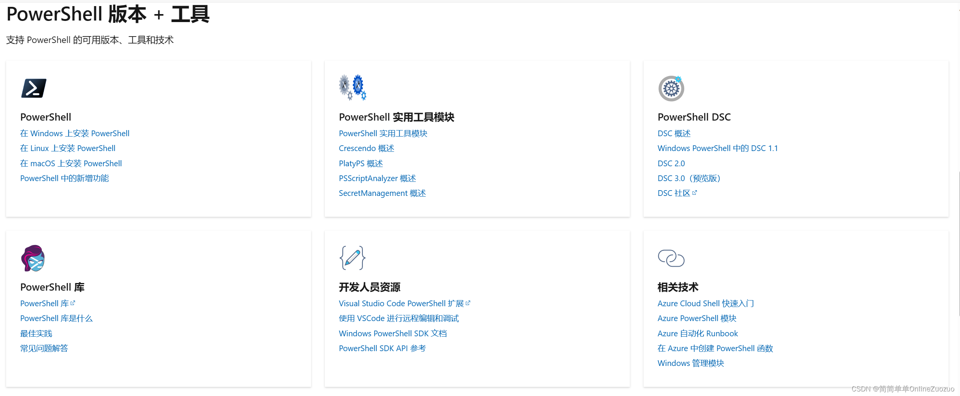Open Azure Cloud Shell 快速入门 link
Viewport: 960px width, 396px height.
point(706,304)
